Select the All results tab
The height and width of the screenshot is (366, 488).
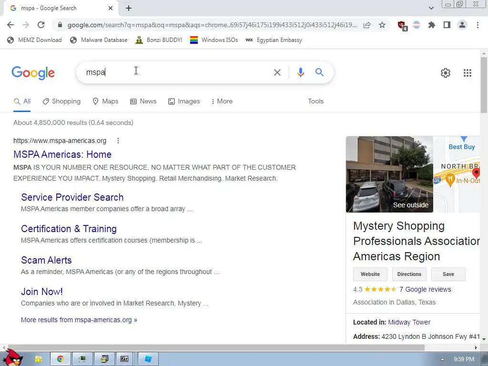(22, 102)
